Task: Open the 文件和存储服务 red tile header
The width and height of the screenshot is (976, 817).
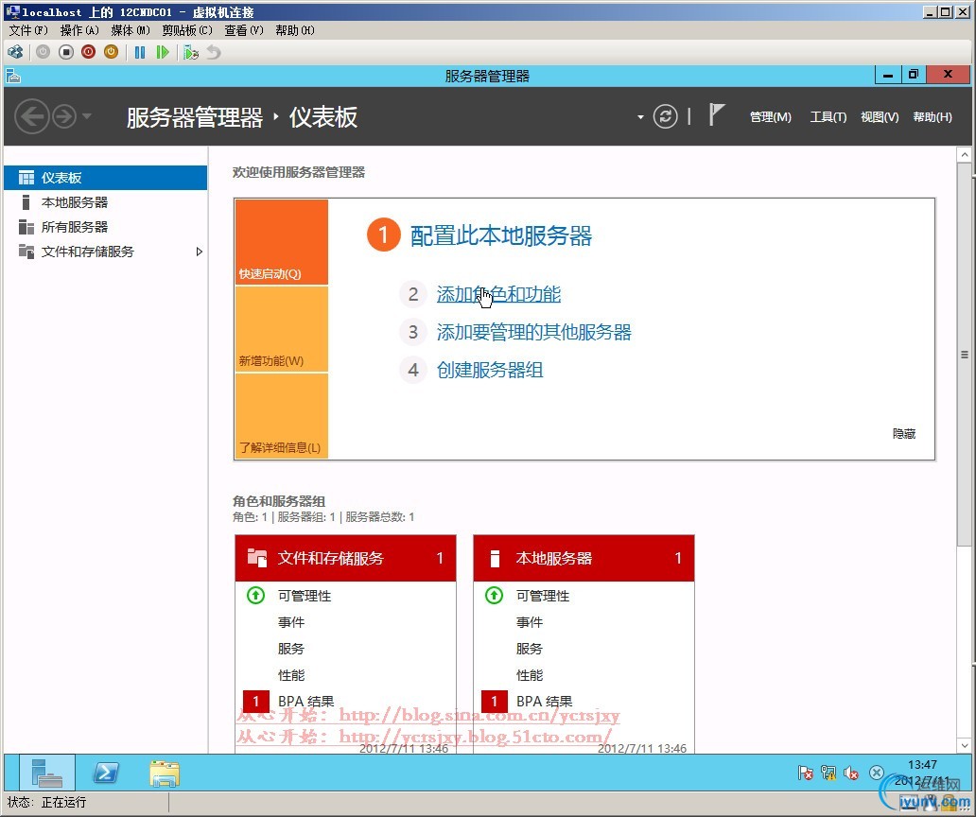Action: pos(345,558)
